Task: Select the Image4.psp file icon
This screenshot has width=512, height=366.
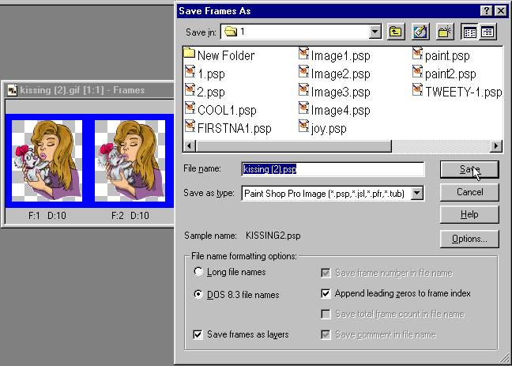Action: 303,108
